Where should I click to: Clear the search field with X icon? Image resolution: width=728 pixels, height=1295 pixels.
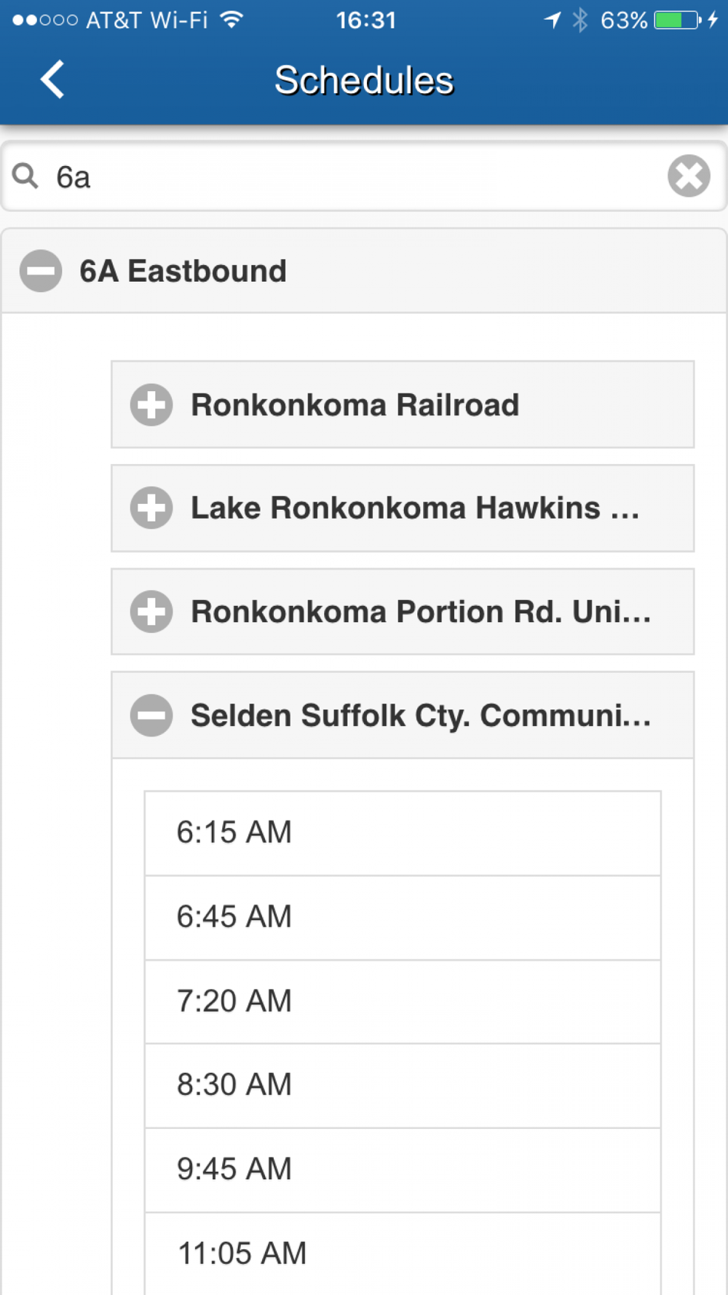[689, 176]
